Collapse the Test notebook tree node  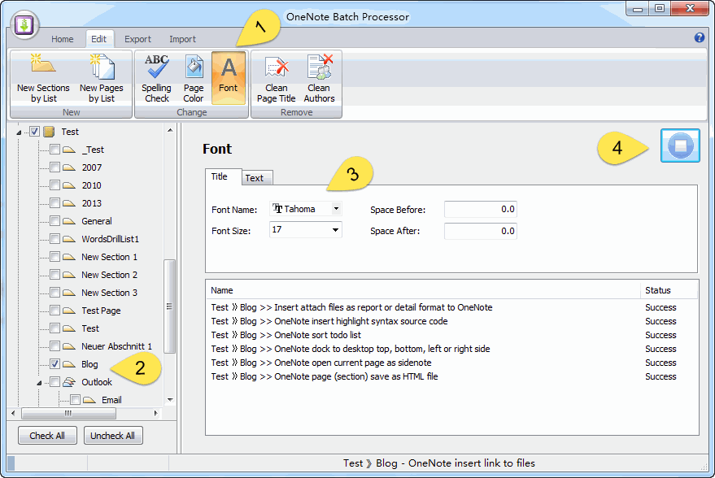point(19,133)
